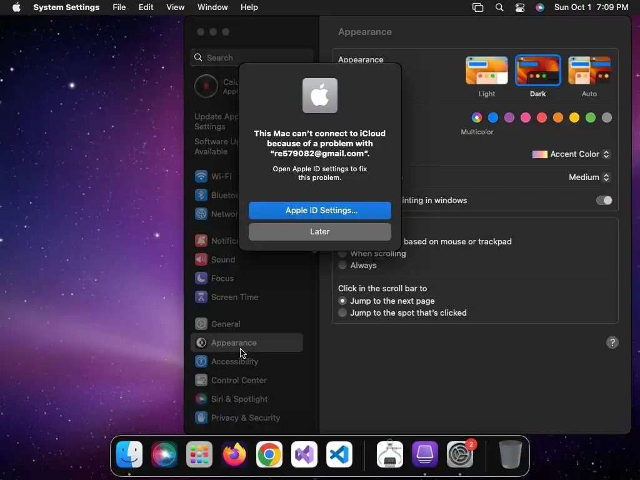Click the Search field in sidebar
The width and height of the screenshot is (640, 480).
251,57
